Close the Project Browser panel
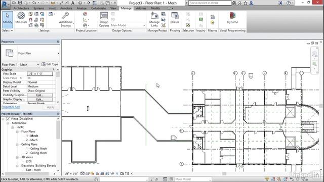Screen dimensions: 324x182 click(x=58, y=114)
